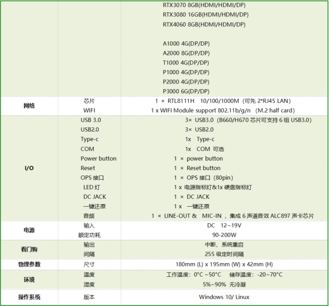Click the 输出 label cell
329x306 pixels.
pyautogui.click(x=89, y=245)
